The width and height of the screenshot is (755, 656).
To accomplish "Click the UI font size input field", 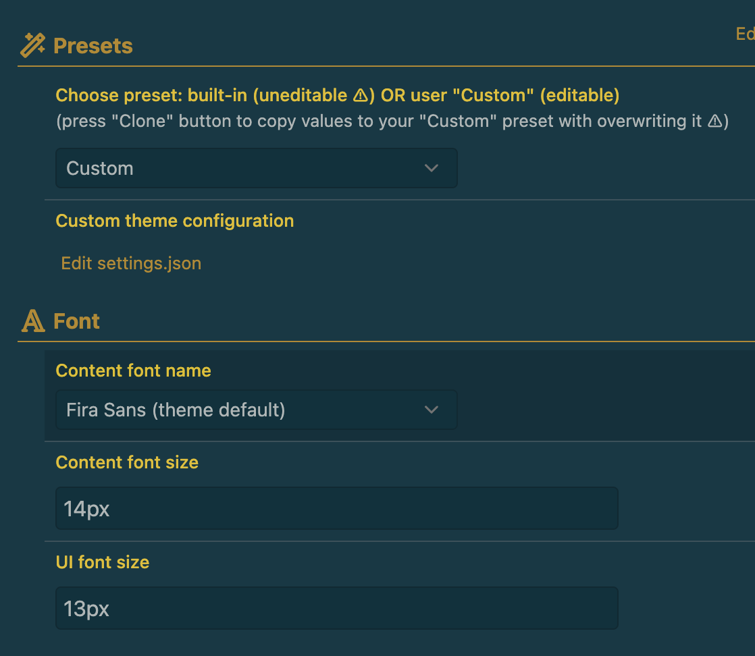I will click(x=336, y=608).
